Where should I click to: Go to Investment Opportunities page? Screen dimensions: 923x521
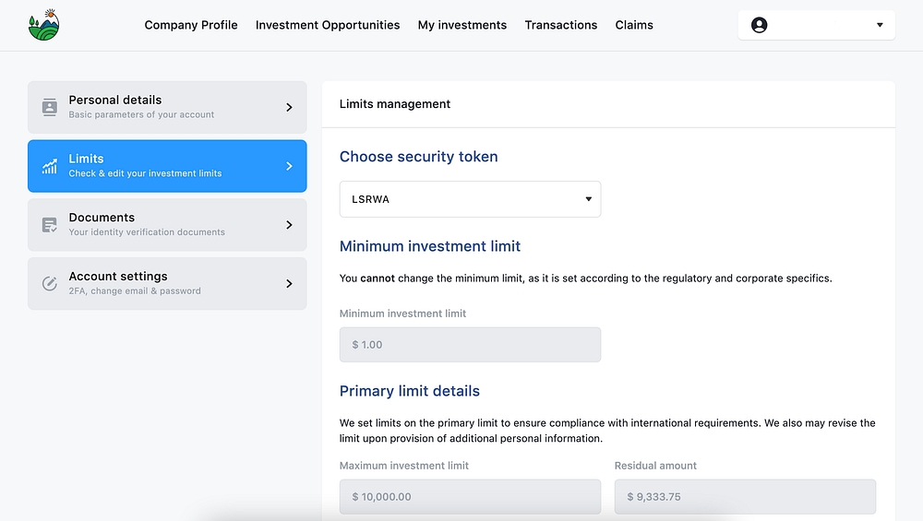(328, 25)
